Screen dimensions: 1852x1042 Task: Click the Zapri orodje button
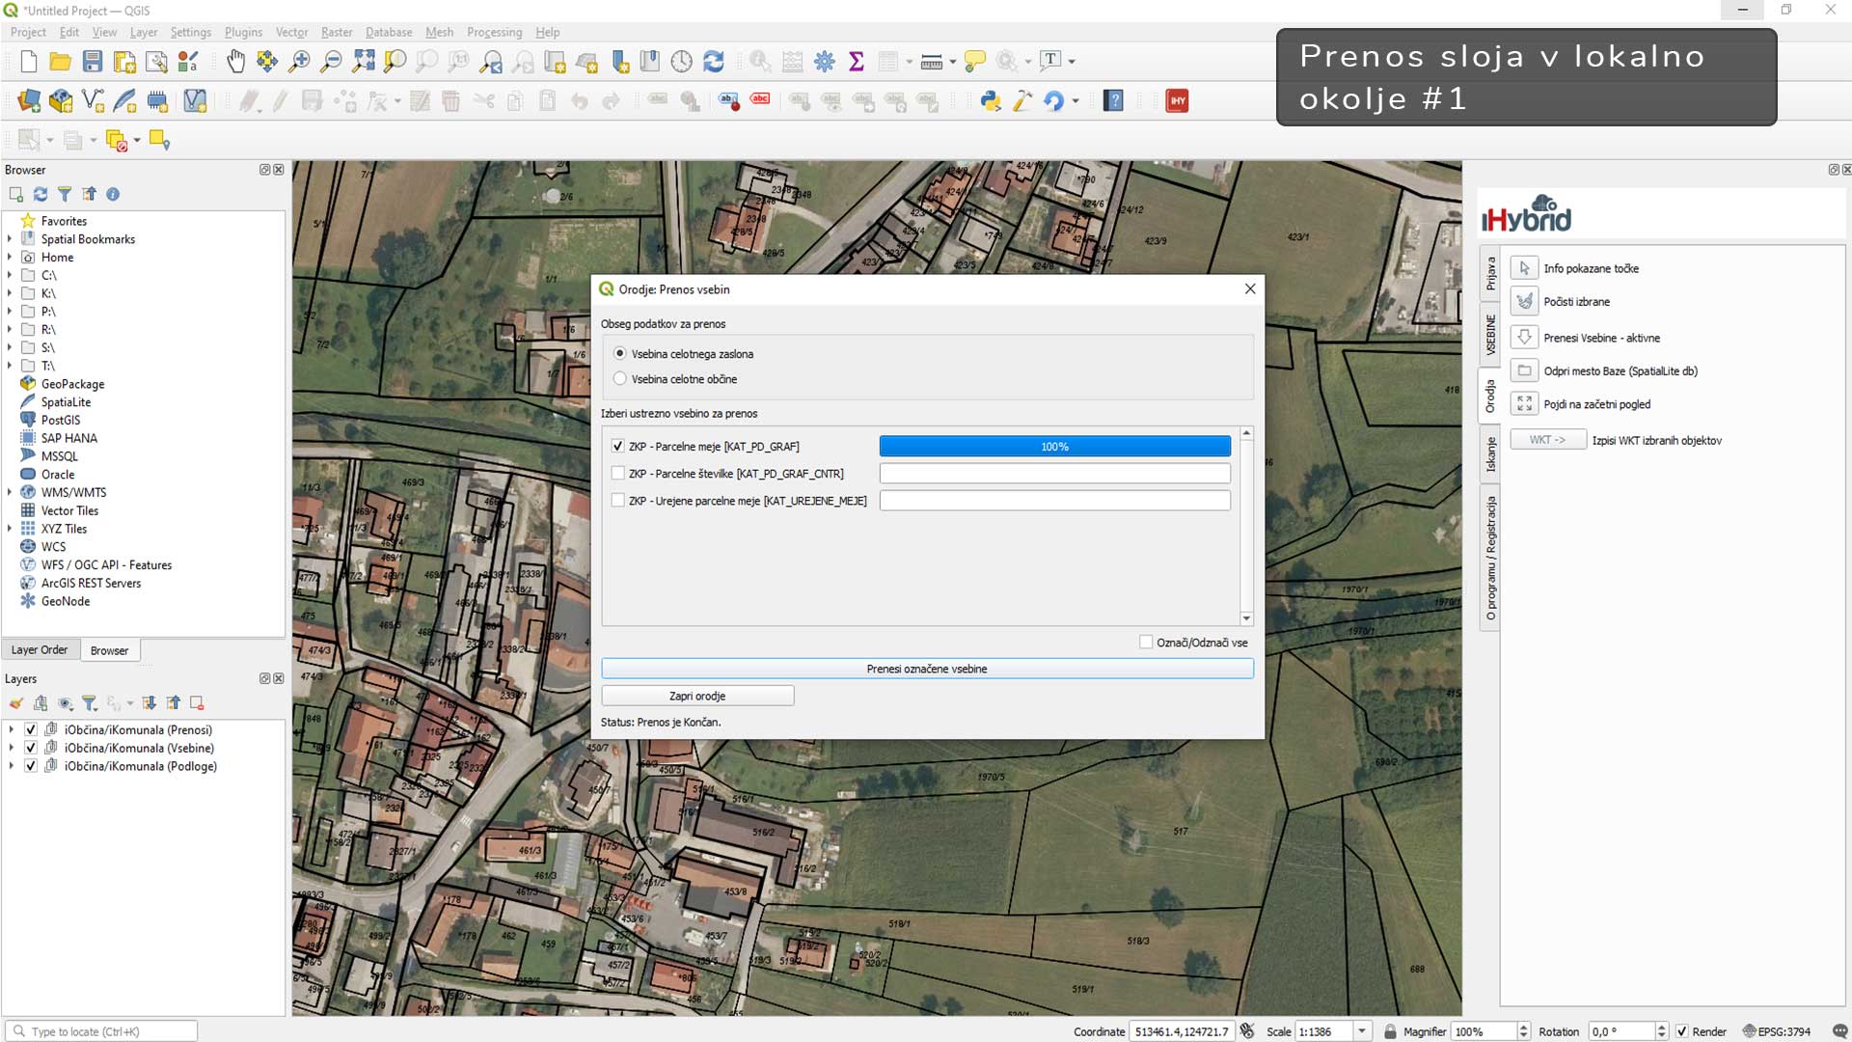tap(696, 696)
